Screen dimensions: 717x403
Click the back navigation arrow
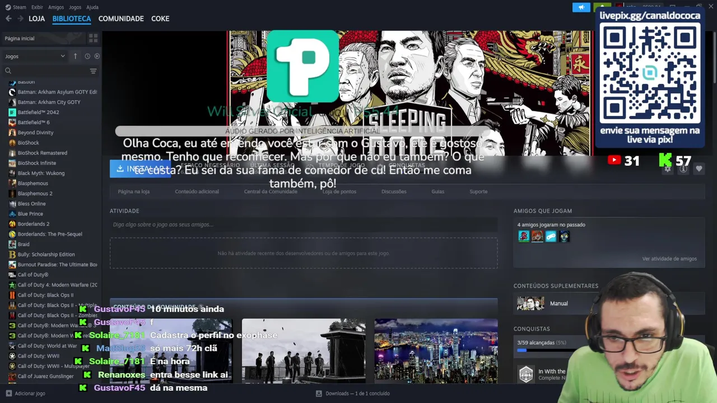pyautogui.click(x=8, y=18)
